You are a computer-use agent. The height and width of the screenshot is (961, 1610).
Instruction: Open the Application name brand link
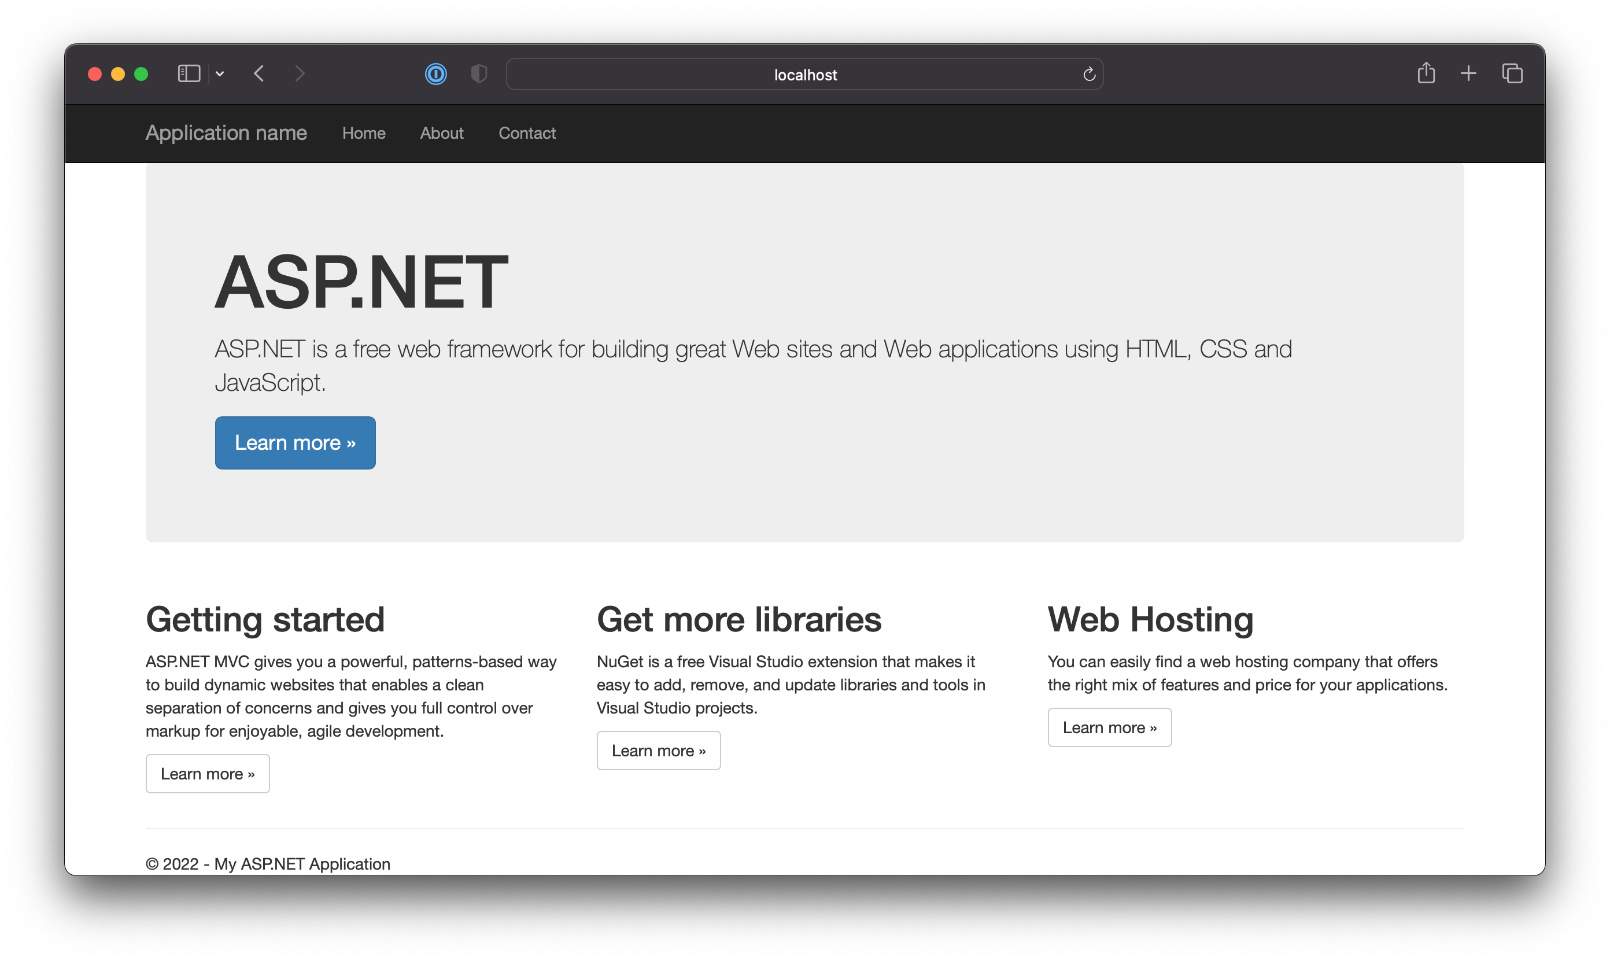pos(226,133)
